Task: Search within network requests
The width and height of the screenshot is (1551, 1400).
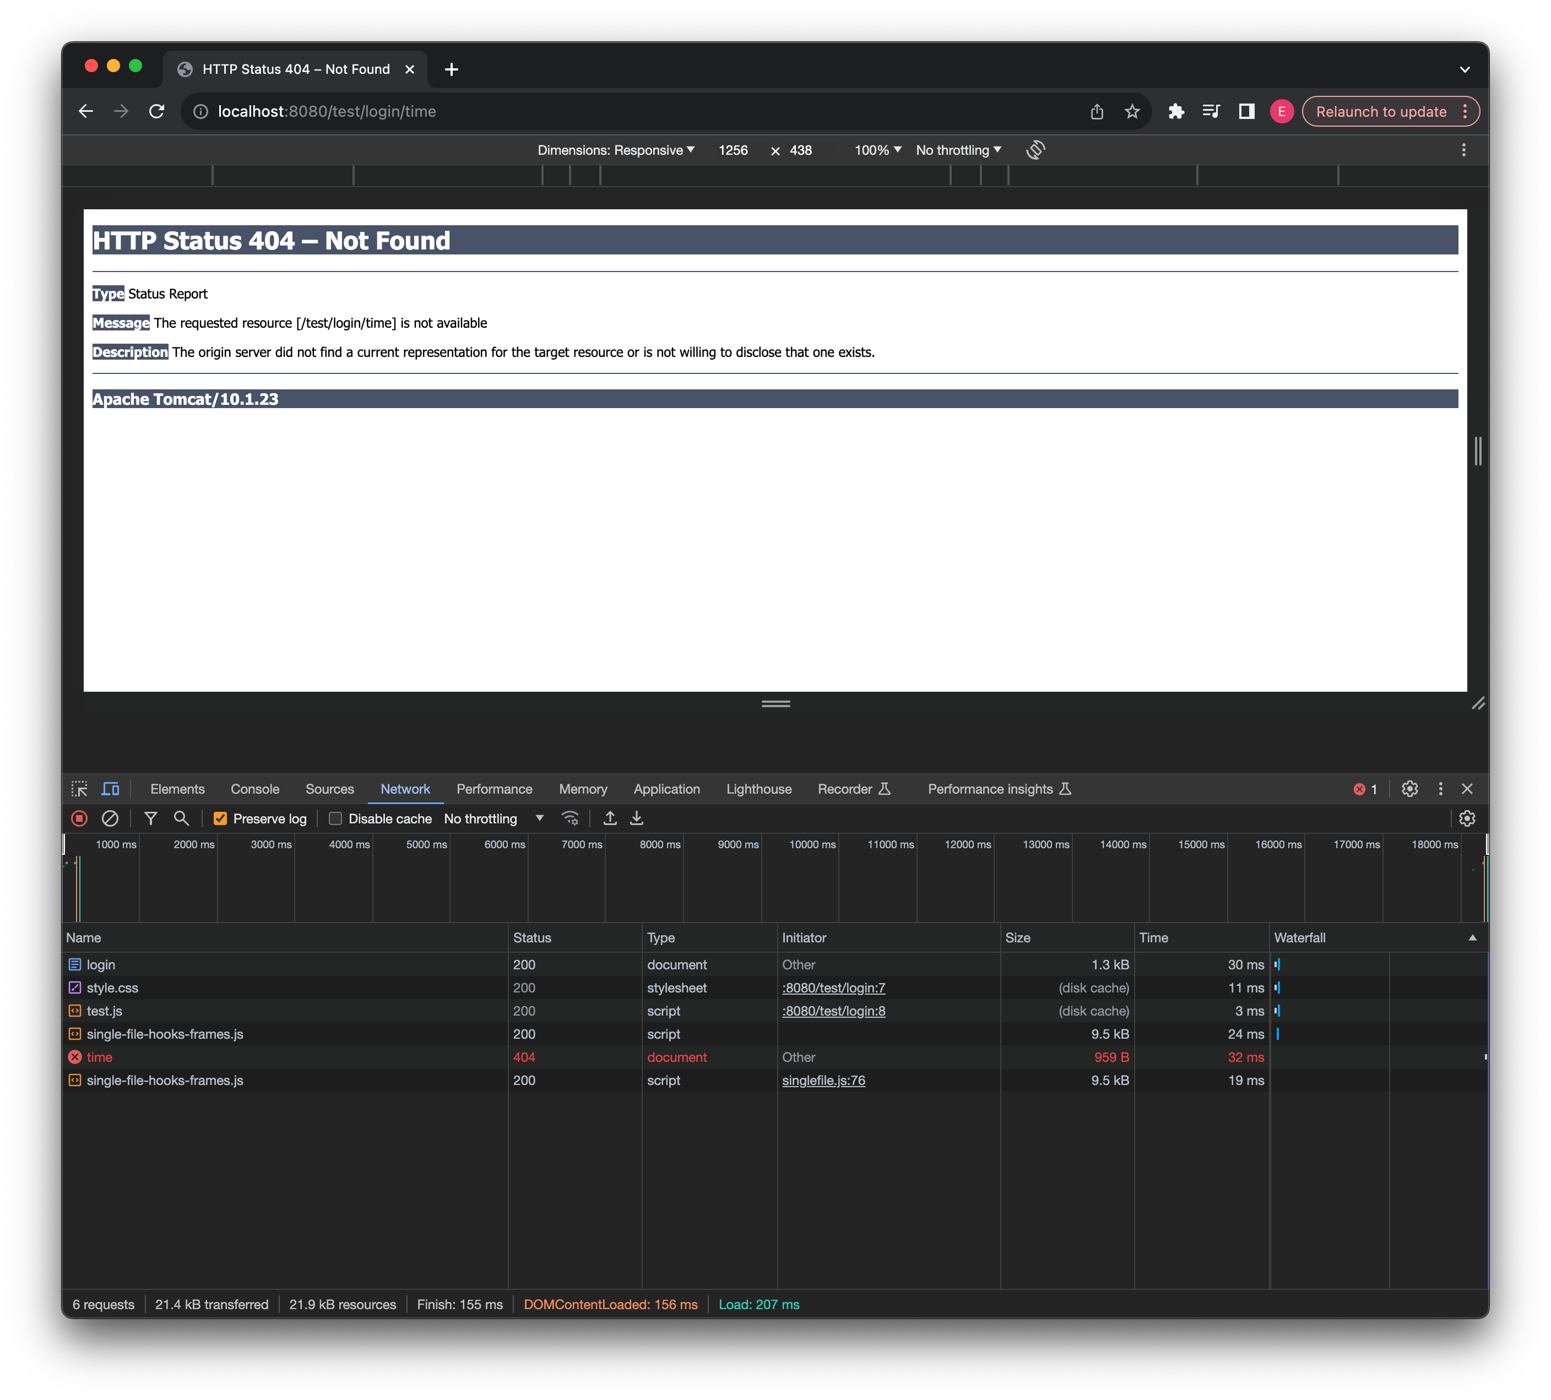Action: 182,818
